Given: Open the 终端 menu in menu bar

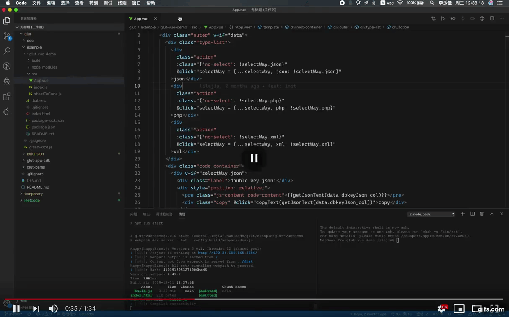Looking at the screenshot, I should pos(122,3).
